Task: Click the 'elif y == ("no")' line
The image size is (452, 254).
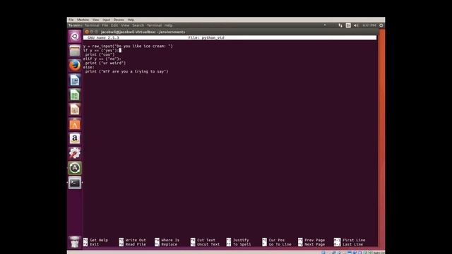Action: (102, 59)
